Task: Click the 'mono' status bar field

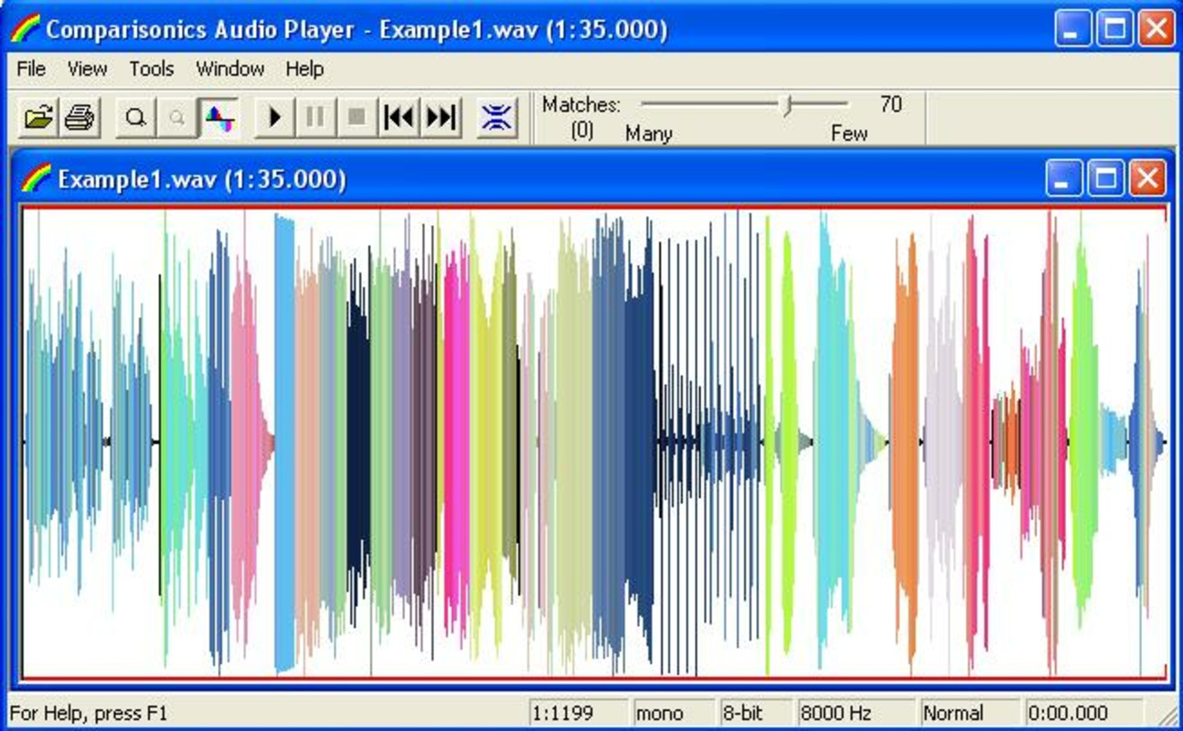Action: coord(673,713)
